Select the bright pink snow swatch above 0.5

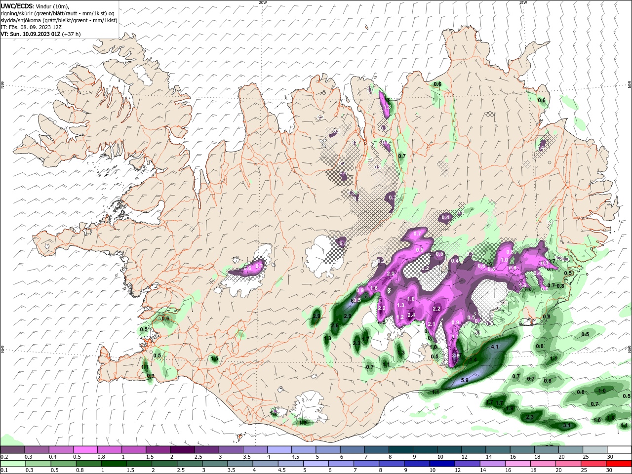click(85, 449)
